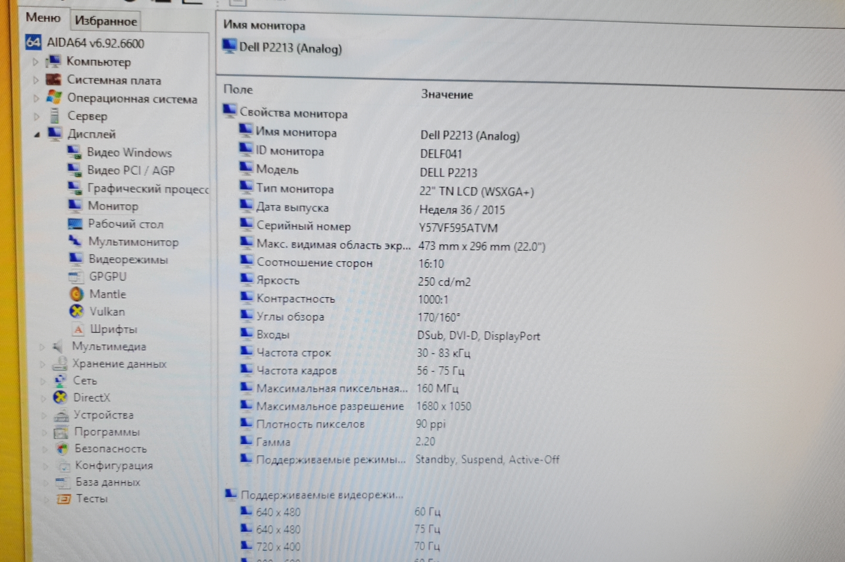Open the Vulkan icon
845x562 pixels.
pyautogui.click(x=76, y=311)
